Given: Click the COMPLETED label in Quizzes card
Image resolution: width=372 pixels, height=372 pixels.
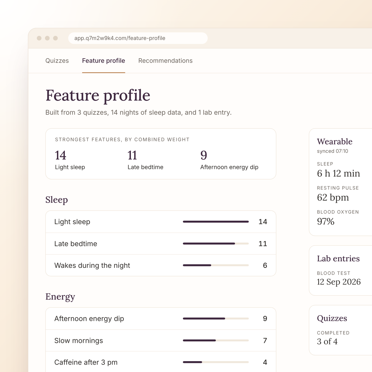Looking at the screenshot, I should click(333, 333).
